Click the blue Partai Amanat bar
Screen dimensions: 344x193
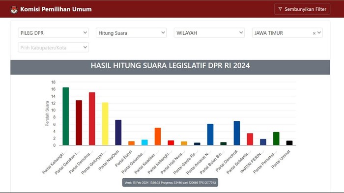(x=210, y=135)
